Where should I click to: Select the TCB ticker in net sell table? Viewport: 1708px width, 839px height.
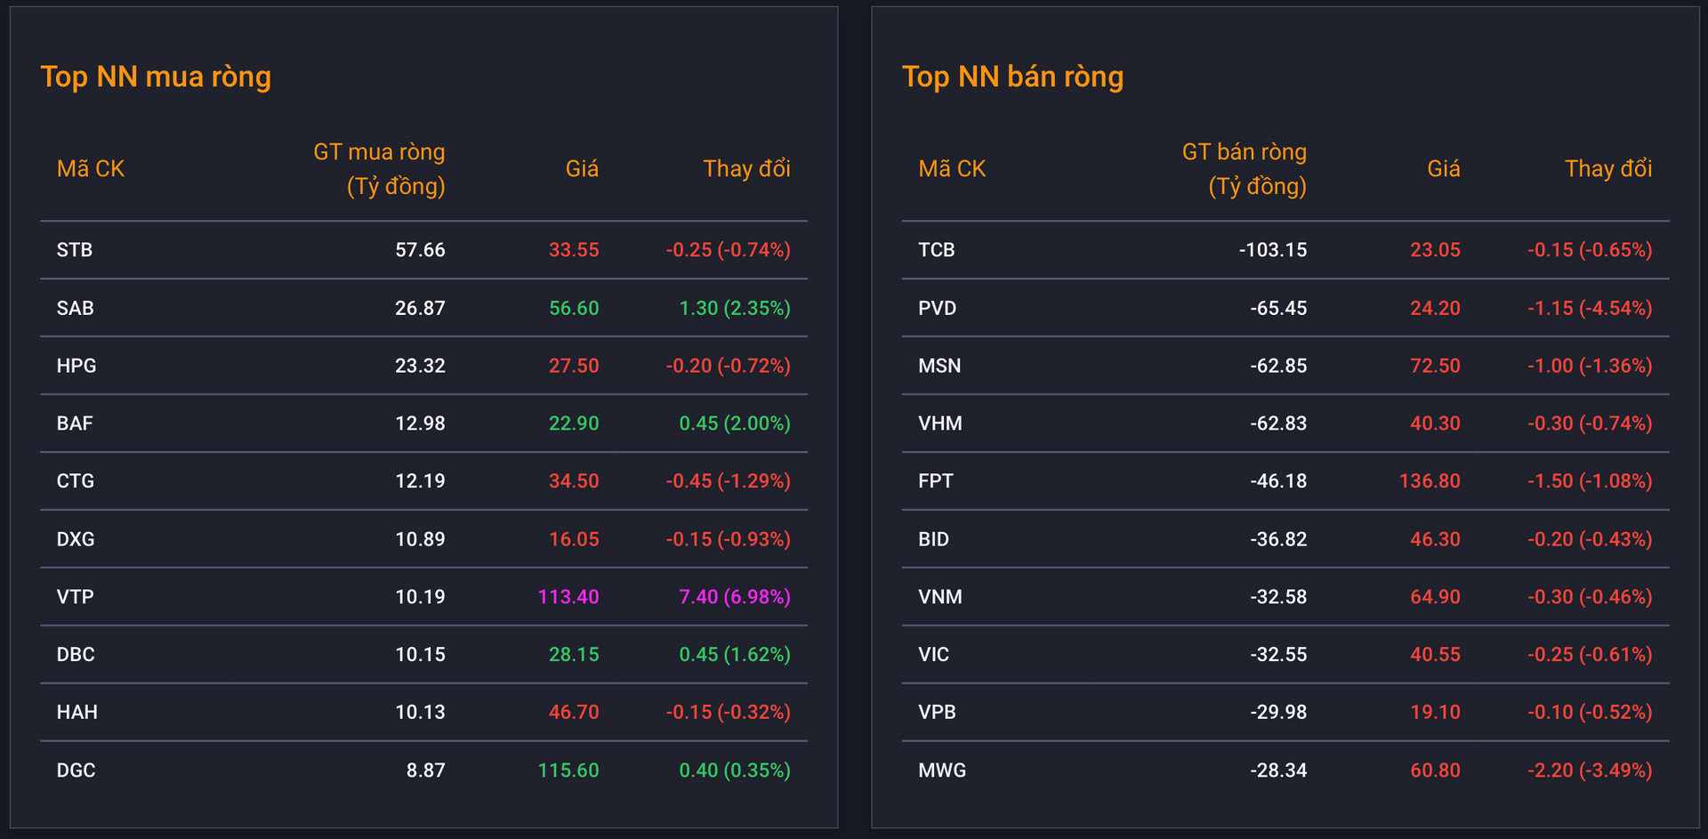click(937, 250)
